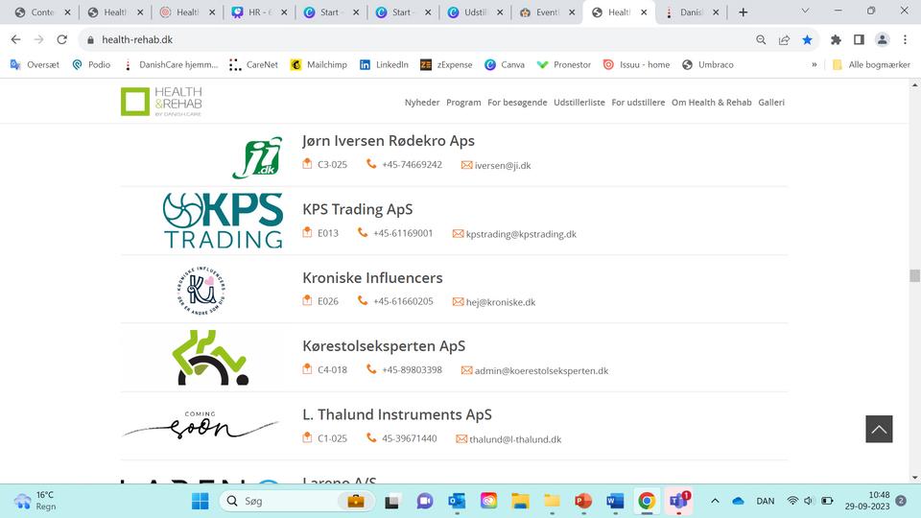Open the For udstillere menu item
921x518 pixels.
(x=638, y=103)
